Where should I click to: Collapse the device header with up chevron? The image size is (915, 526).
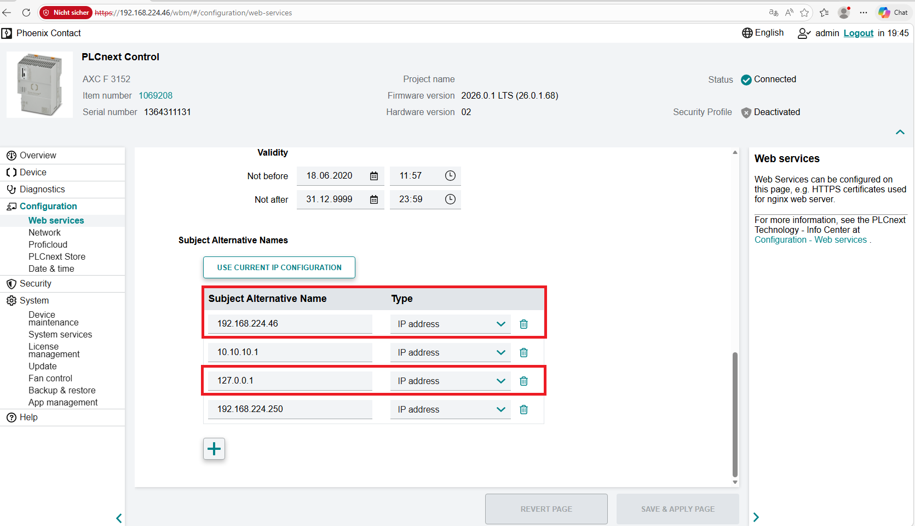click(900, 132)
